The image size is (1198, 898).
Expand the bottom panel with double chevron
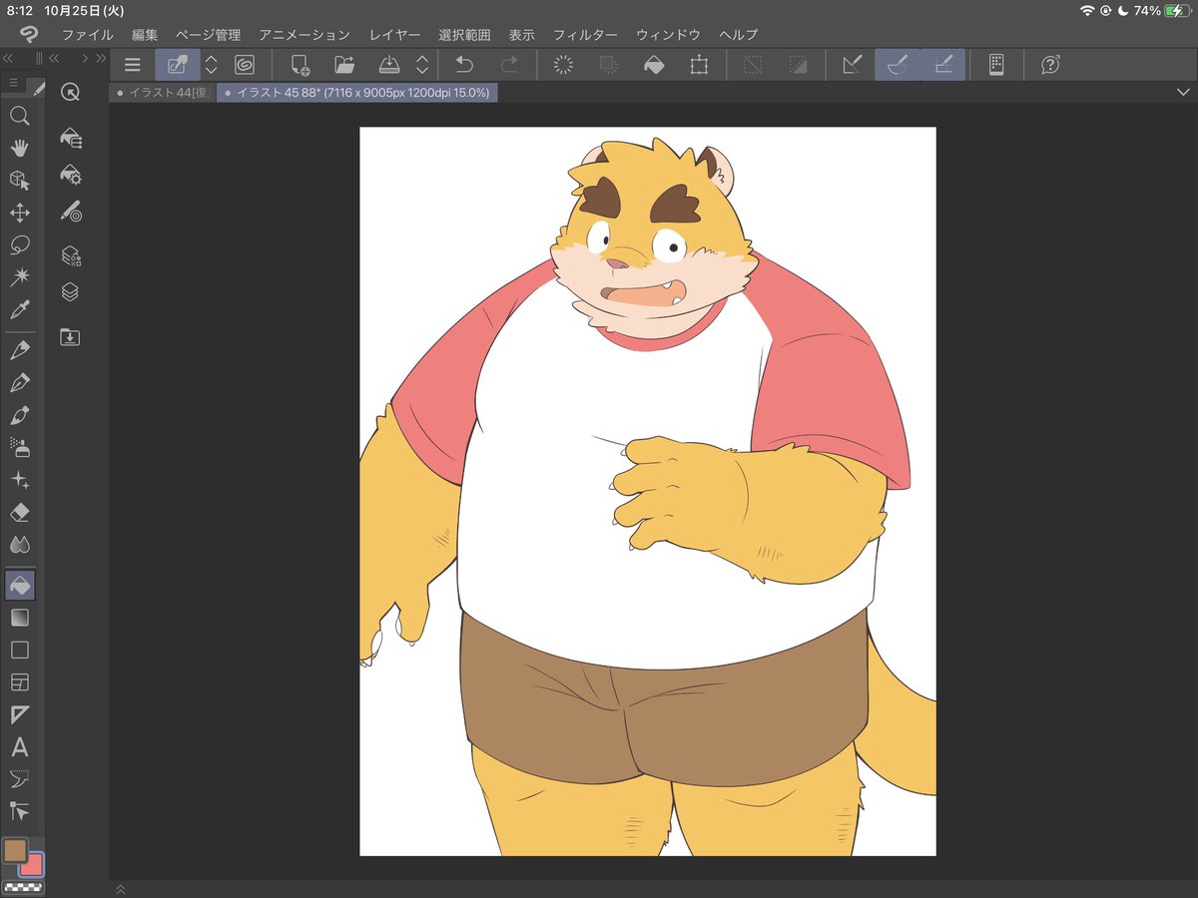[x=121, y=888]
